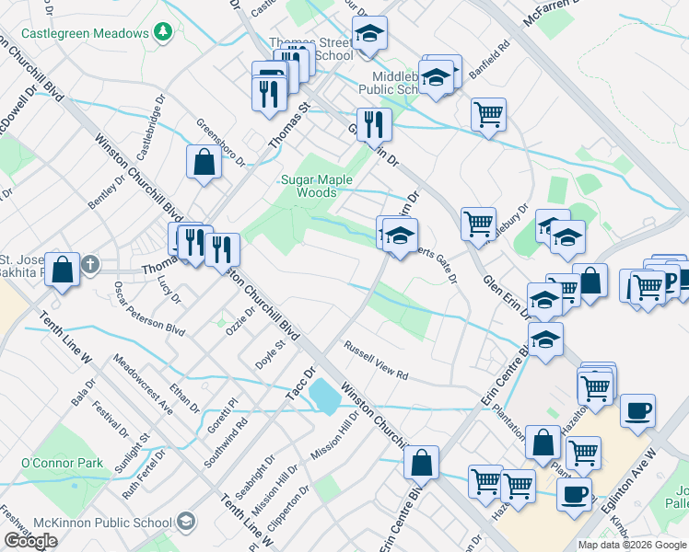The height and width of the screenshot is (552, 689).
Task: Click the Russell View Rd street label
Action: 376,361
